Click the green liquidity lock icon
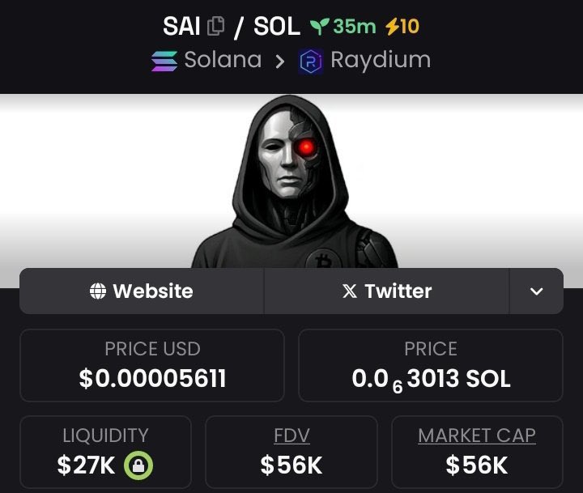The image size is (583, 493). pos(138,465)
